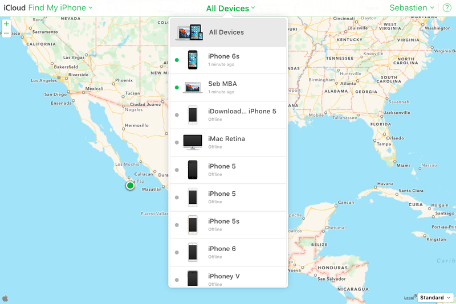This screenshot has width=456, height=304.
Task: Select Seb MBA from device list
Action: (x=229, y=88)
